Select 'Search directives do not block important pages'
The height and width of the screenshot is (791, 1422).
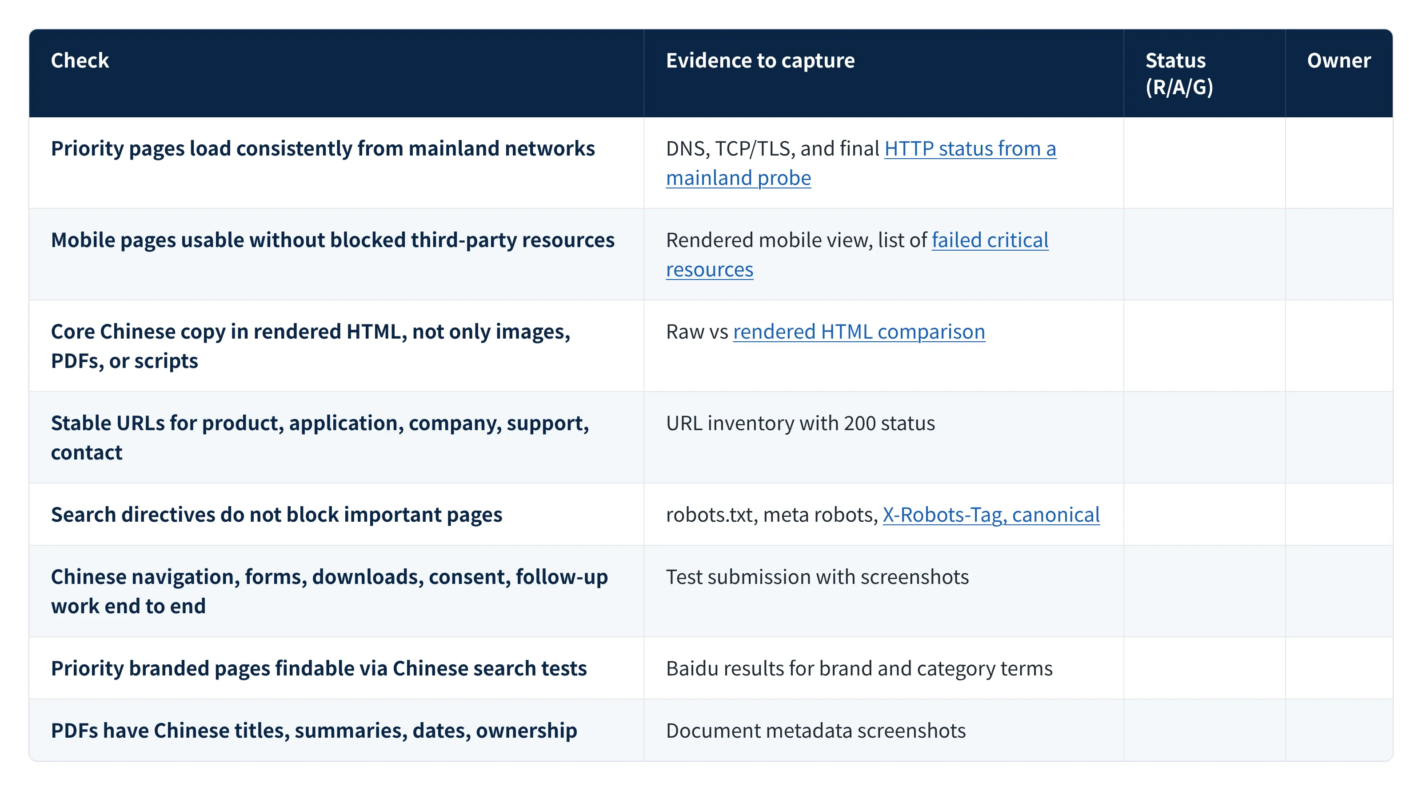(276, 515)
